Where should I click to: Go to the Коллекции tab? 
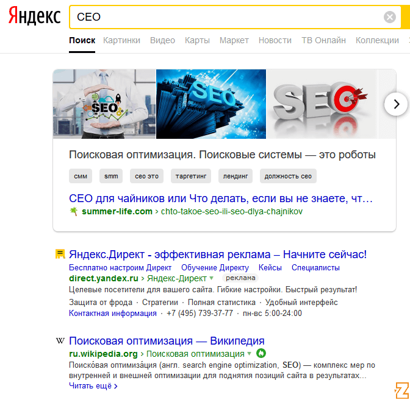coord(377,40)
